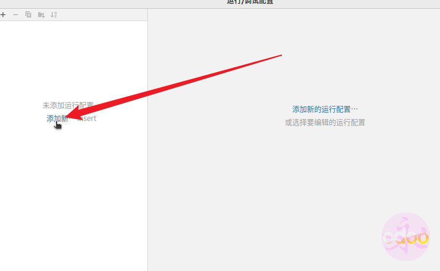The width and height of the screenshot is (440, 271).
Task: Sort configurations alphabetically with a-z icon
Action: click(54, 15)
